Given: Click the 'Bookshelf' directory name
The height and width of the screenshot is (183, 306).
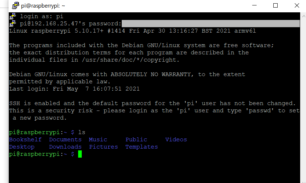Looking at the screenshot, I should (x=25, y=140).
